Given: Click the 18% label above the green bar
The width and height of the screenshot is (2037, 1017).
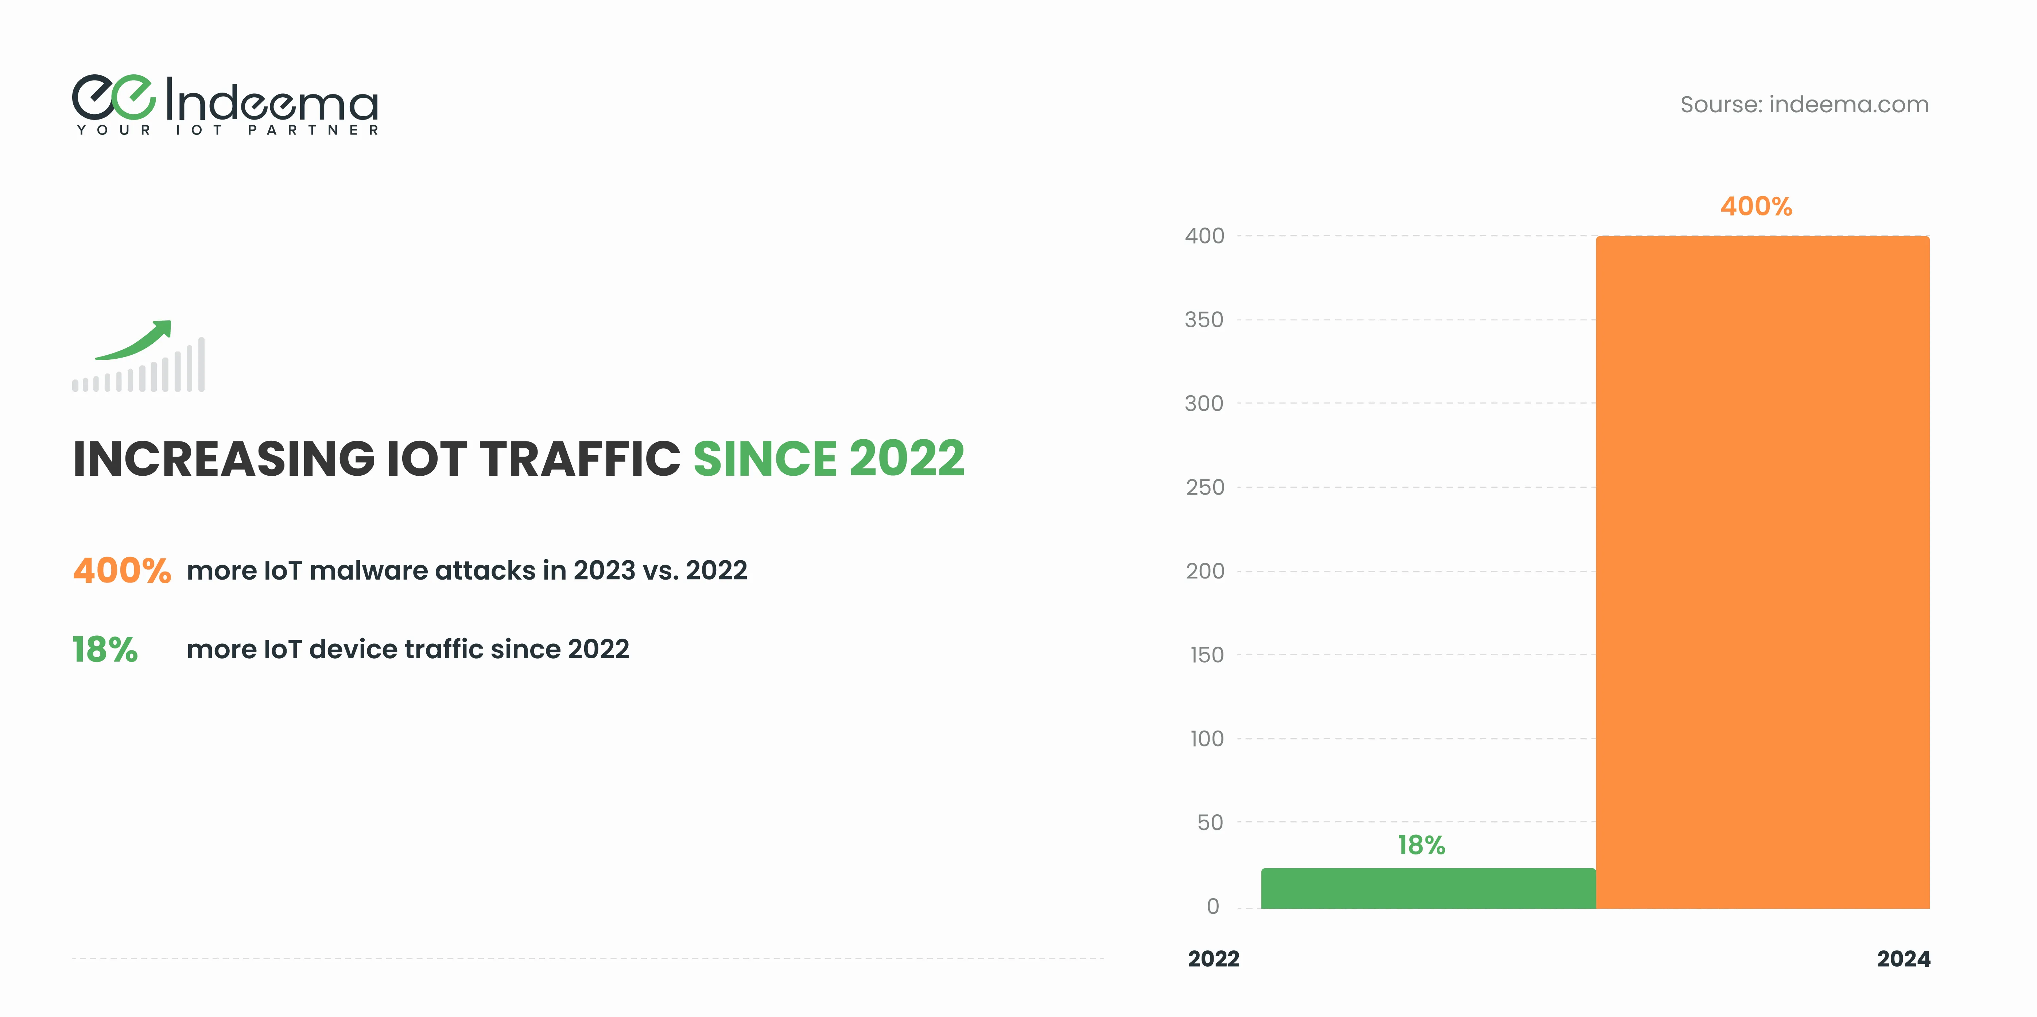Looking at the screenshot, I should pyautogui.click(x=1421, y=845).
